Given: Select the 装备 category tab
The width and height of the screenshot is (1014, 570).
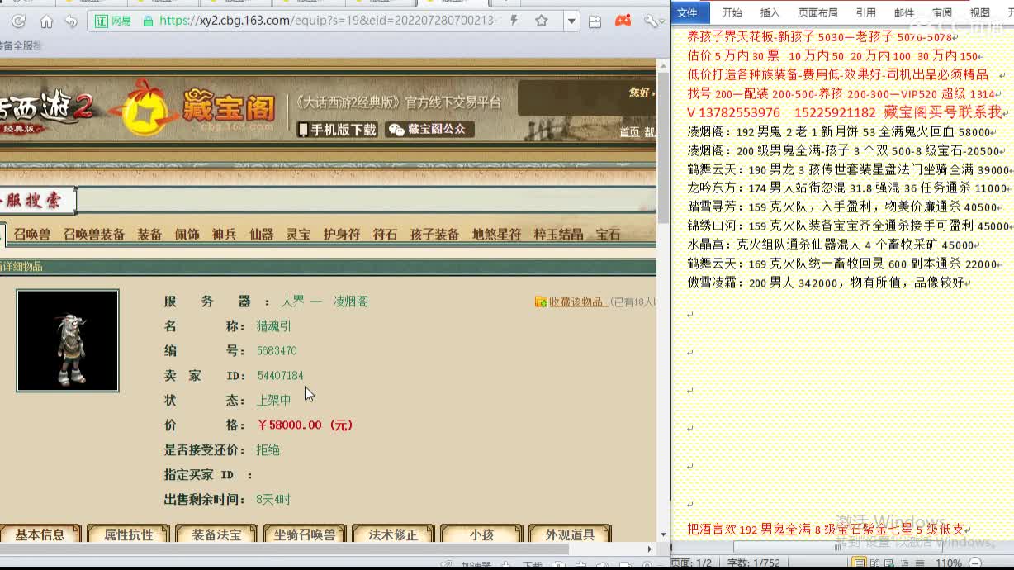Looking at the screenshot, I should [149, 235].
